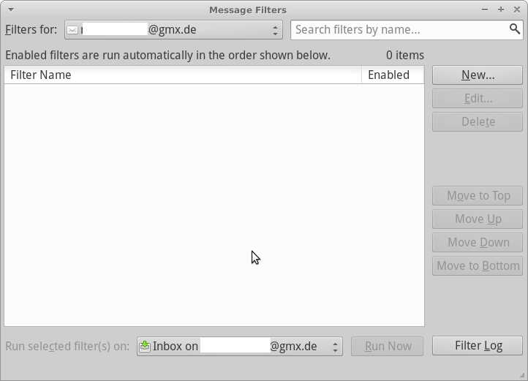
Task: Sort by the Filter Name column header
Action: click(x=183, y=75)
